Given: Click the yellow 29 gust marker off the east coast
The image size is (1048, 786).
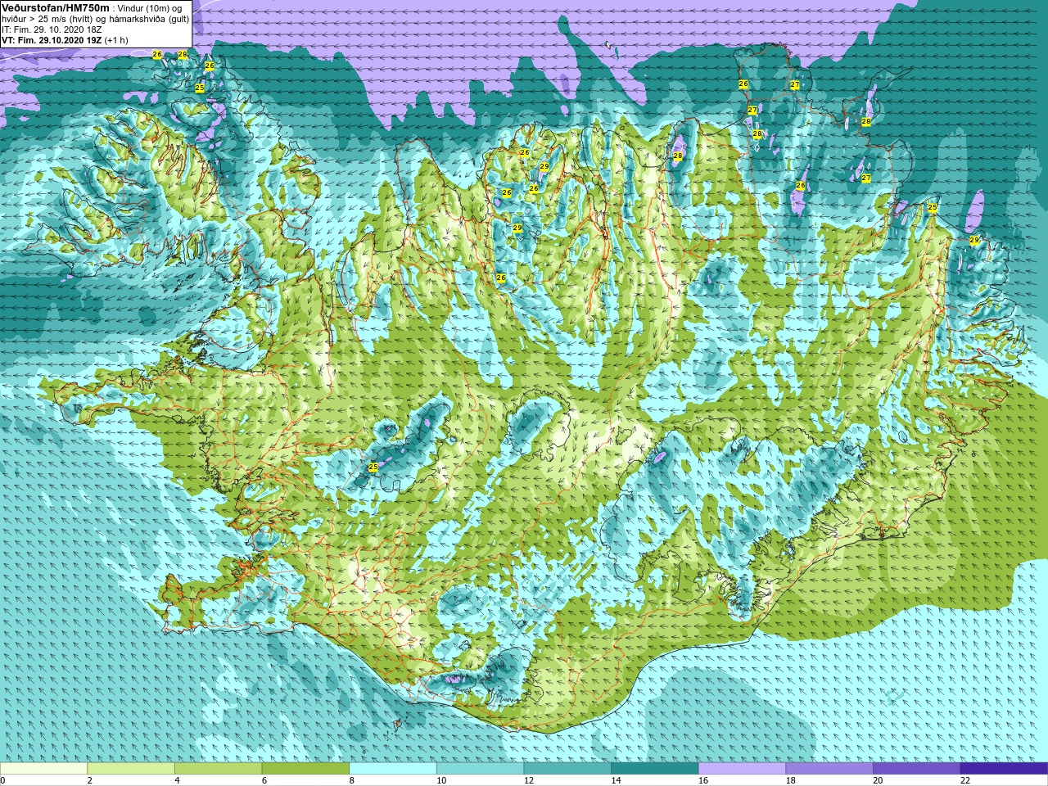Looking at the screenshot, I should coord(974,240).
